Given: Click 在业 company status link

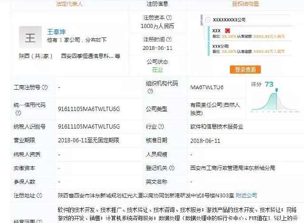Looking at the screenshot, I should 157,70.
